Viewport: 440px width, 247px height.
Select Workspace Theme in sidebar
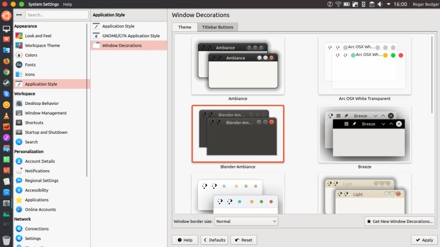click(42, 46)
